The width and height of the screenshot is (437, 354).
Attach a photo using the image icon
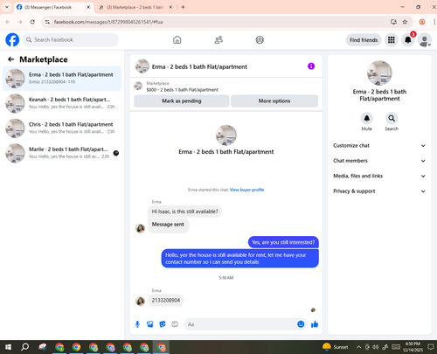pos(150,324)
